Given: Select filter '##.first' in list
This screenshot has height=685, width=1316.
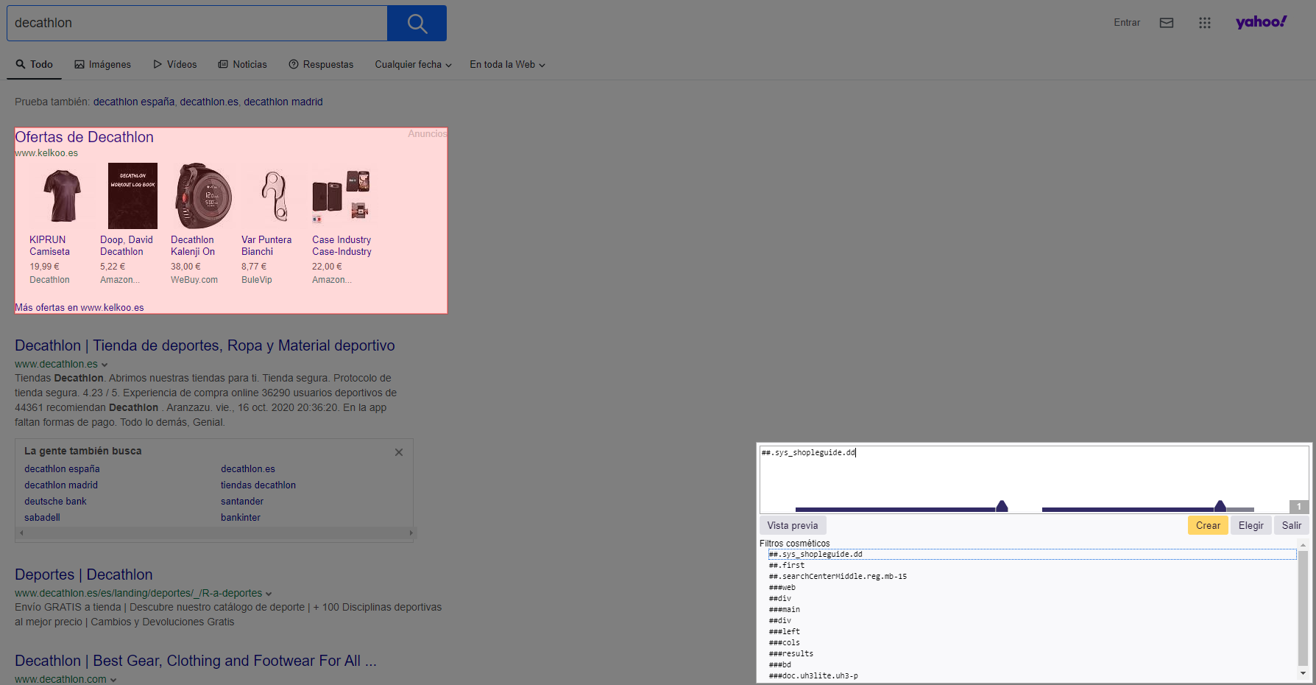Looking at the screenshot, I should [1032, 566].
